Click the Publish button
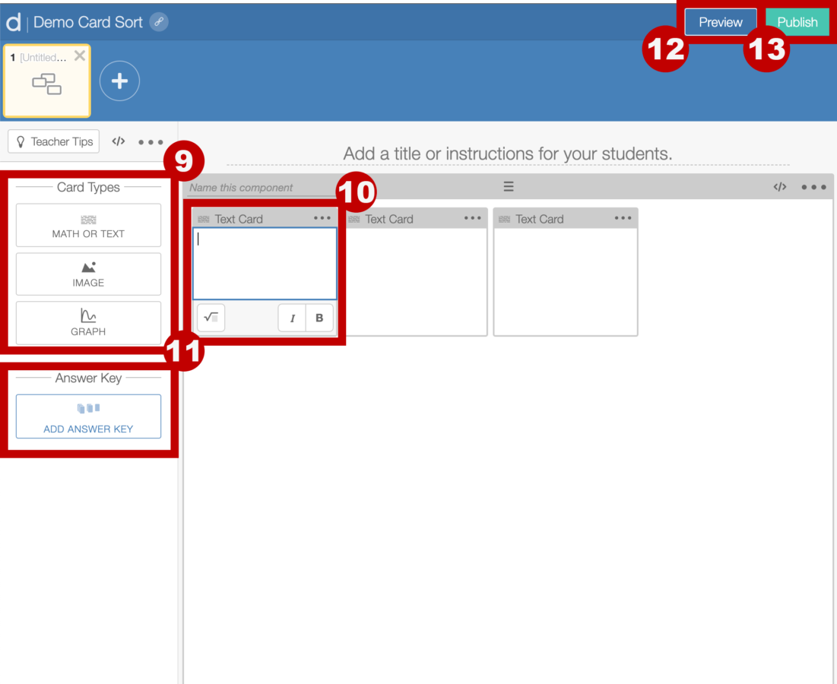Screen dimensions: 837x684 click(x=797, y=22)
